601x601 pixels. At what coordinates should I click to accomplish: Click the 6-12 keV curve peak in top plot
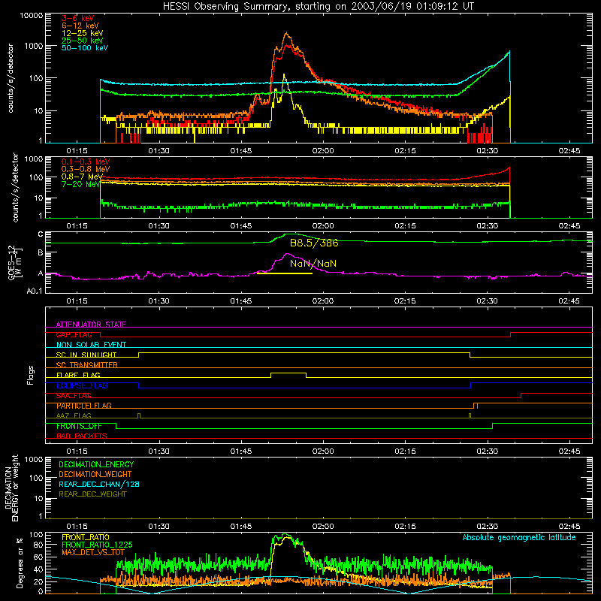tap(287, 33)
